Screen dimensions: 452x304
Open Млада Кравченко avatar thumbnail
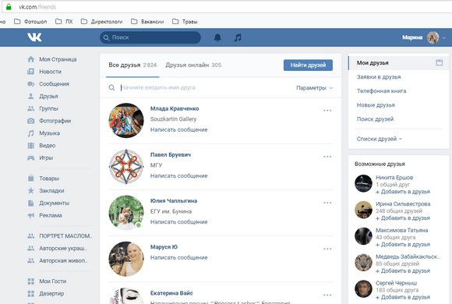pos(126,120)
